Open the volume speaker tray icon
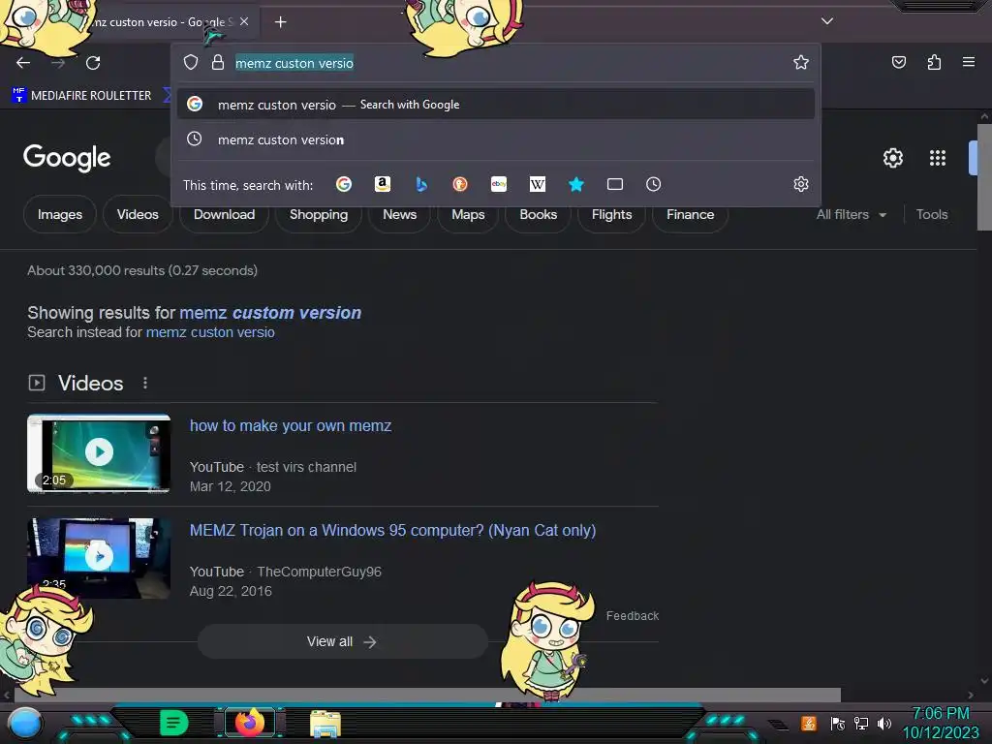The width and height of the screenshot is (992, 744). (x=884, y=724)
